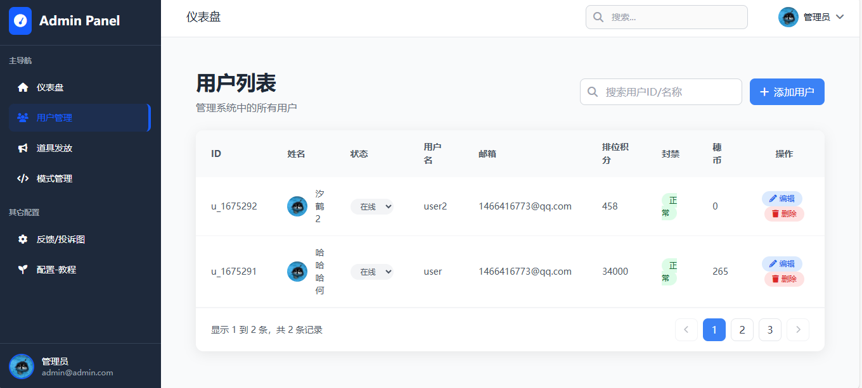The width and height of the screenshot is (862, 388).
Task: Click page 3 in pagination
Action: (769, 329)
